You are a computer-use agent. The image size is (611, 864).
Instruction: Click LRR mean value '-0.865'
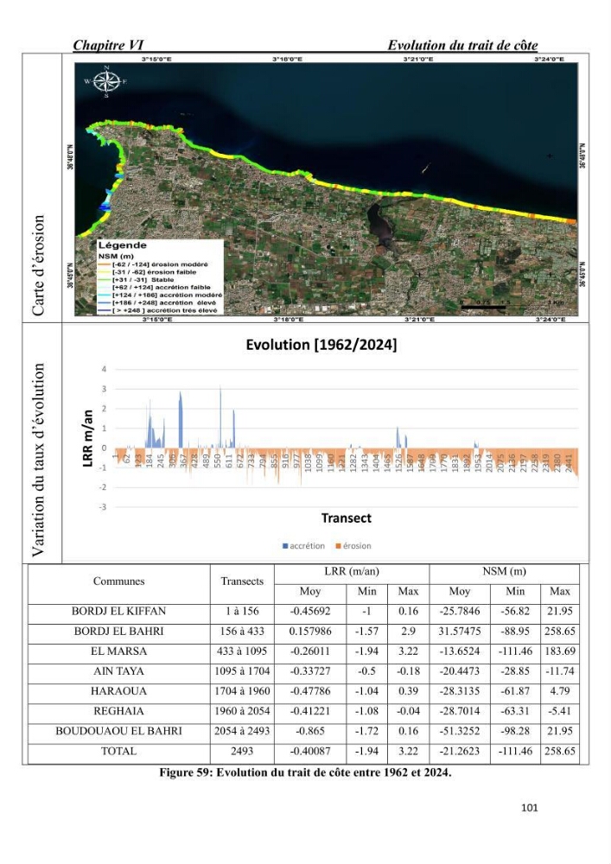(x=310, y=731)
